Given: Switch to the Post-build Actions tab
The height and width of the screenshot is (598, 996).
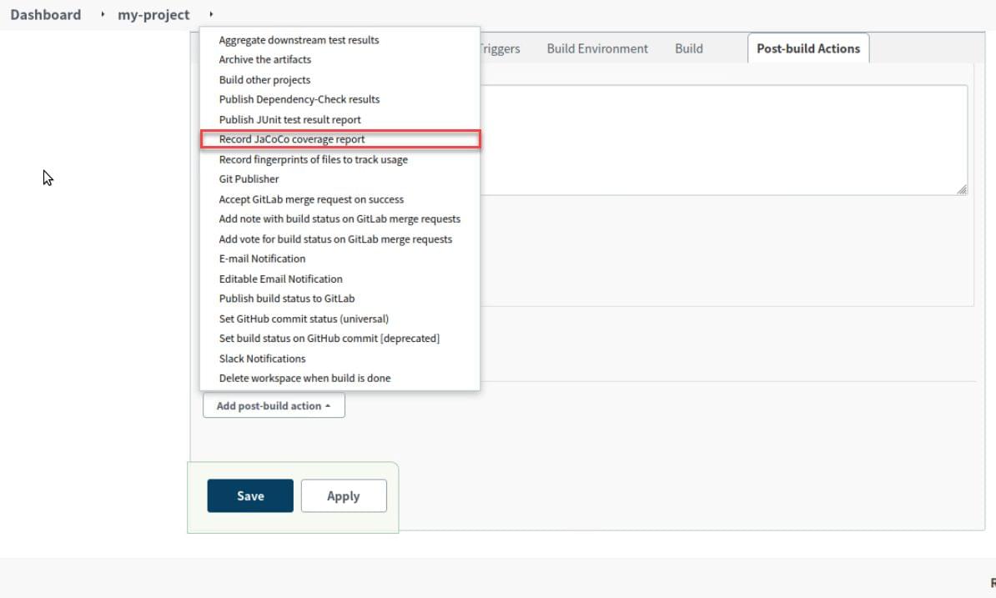Looking at the screenshot, I should coord(808,48).
